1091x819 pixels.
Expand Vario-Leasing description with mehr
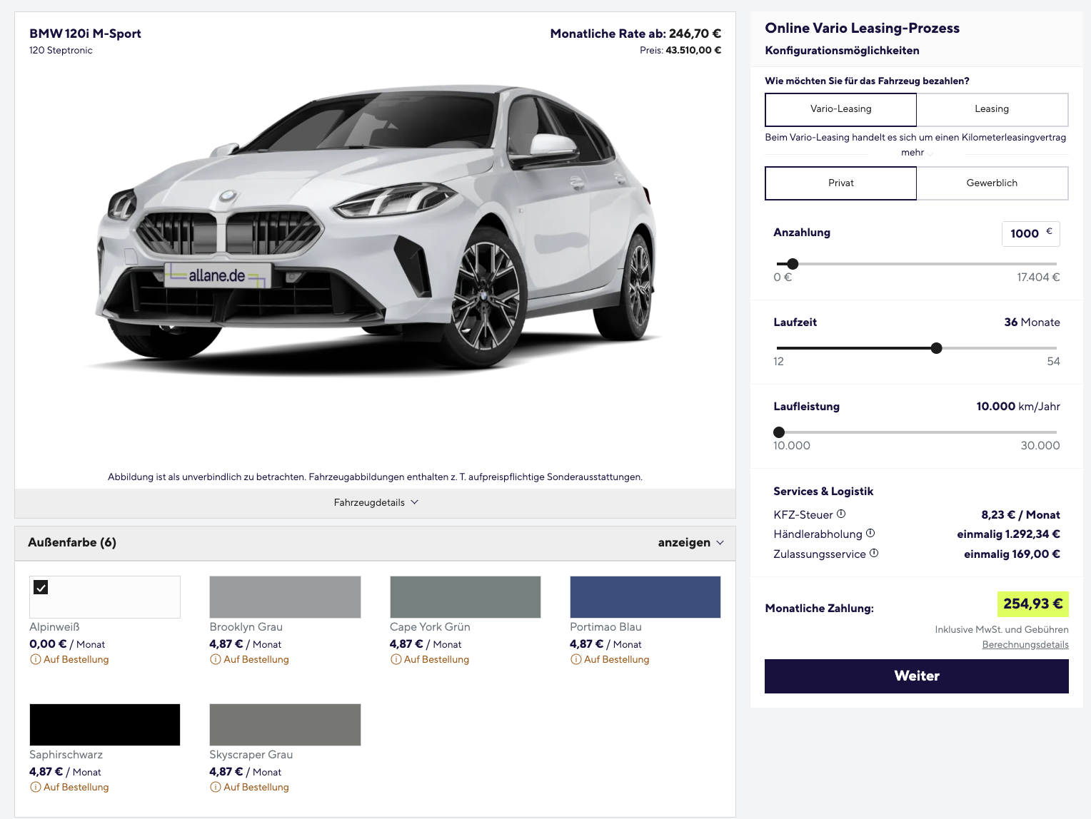912,153
